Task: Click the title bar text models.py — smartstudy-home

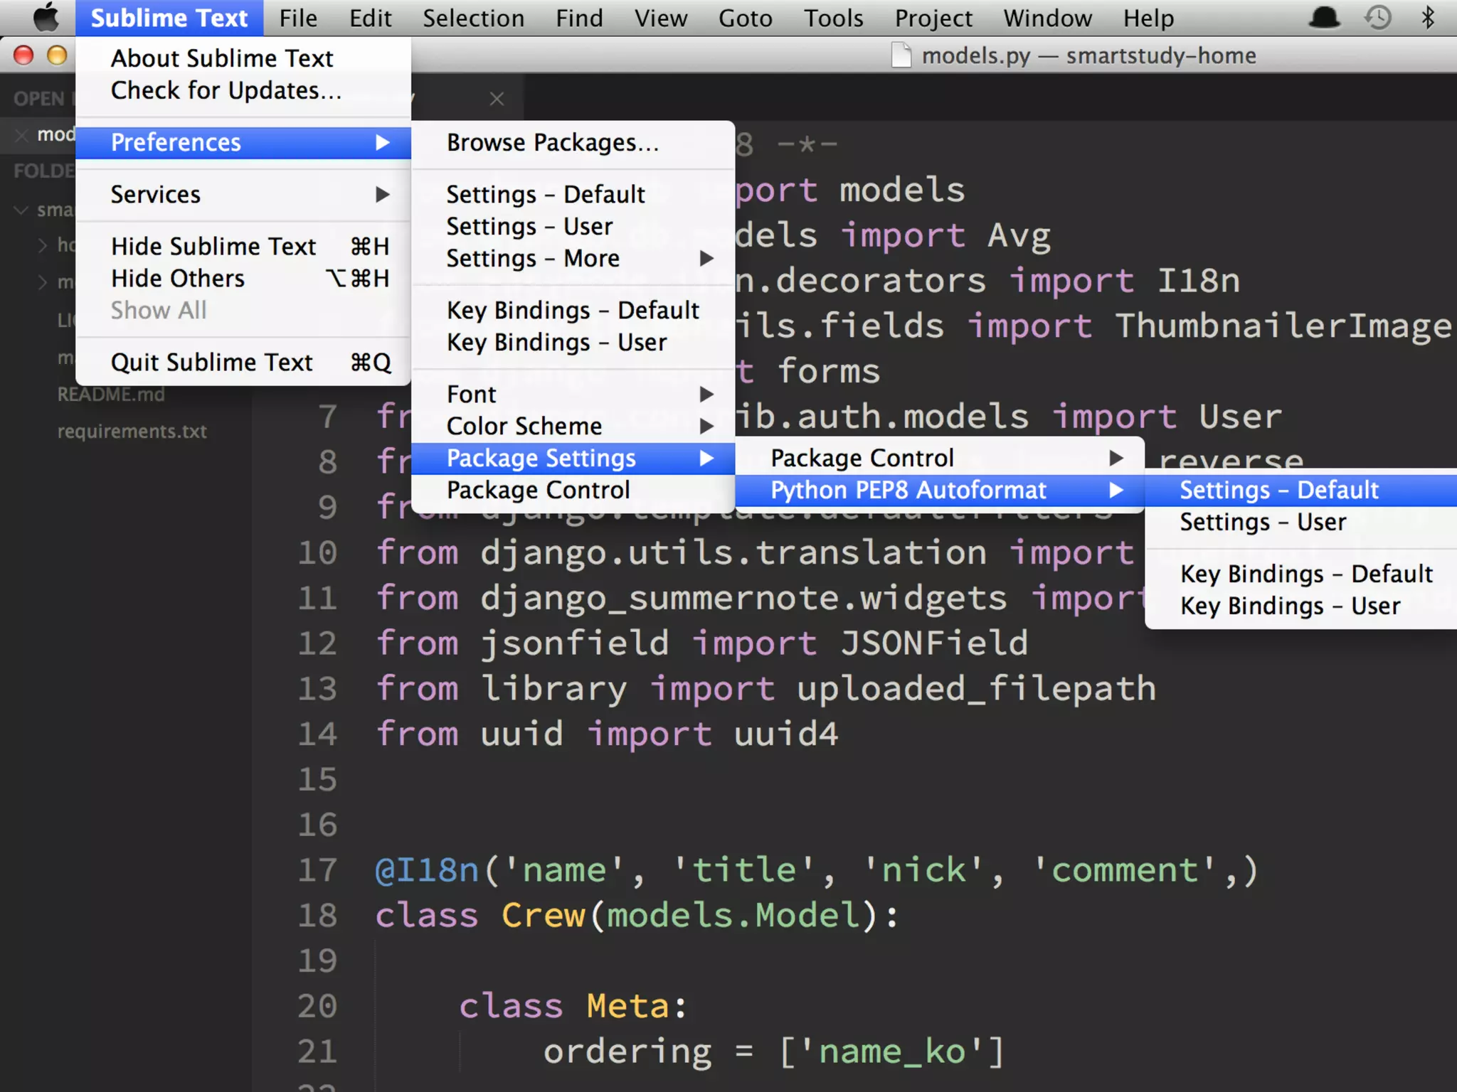Action: (1089, 55)
